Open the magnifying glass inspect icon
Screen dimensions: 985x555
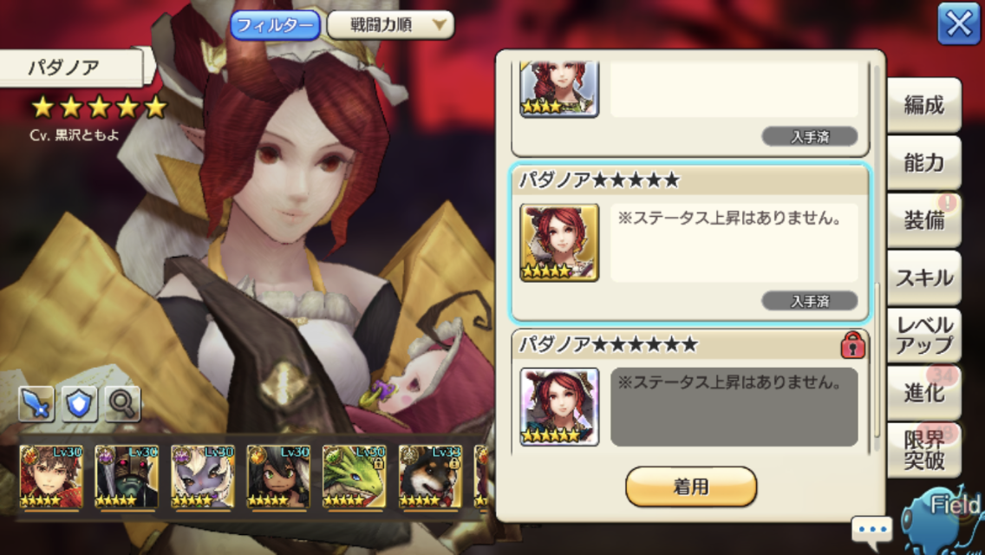122,403
